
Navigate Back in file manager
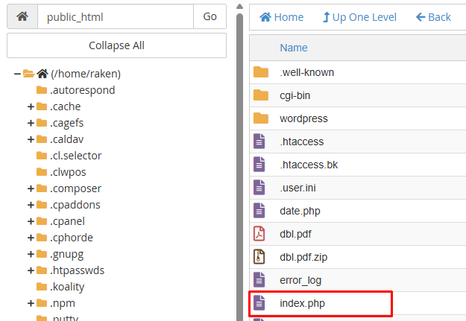pyautogui.click(x=433, y=17)
